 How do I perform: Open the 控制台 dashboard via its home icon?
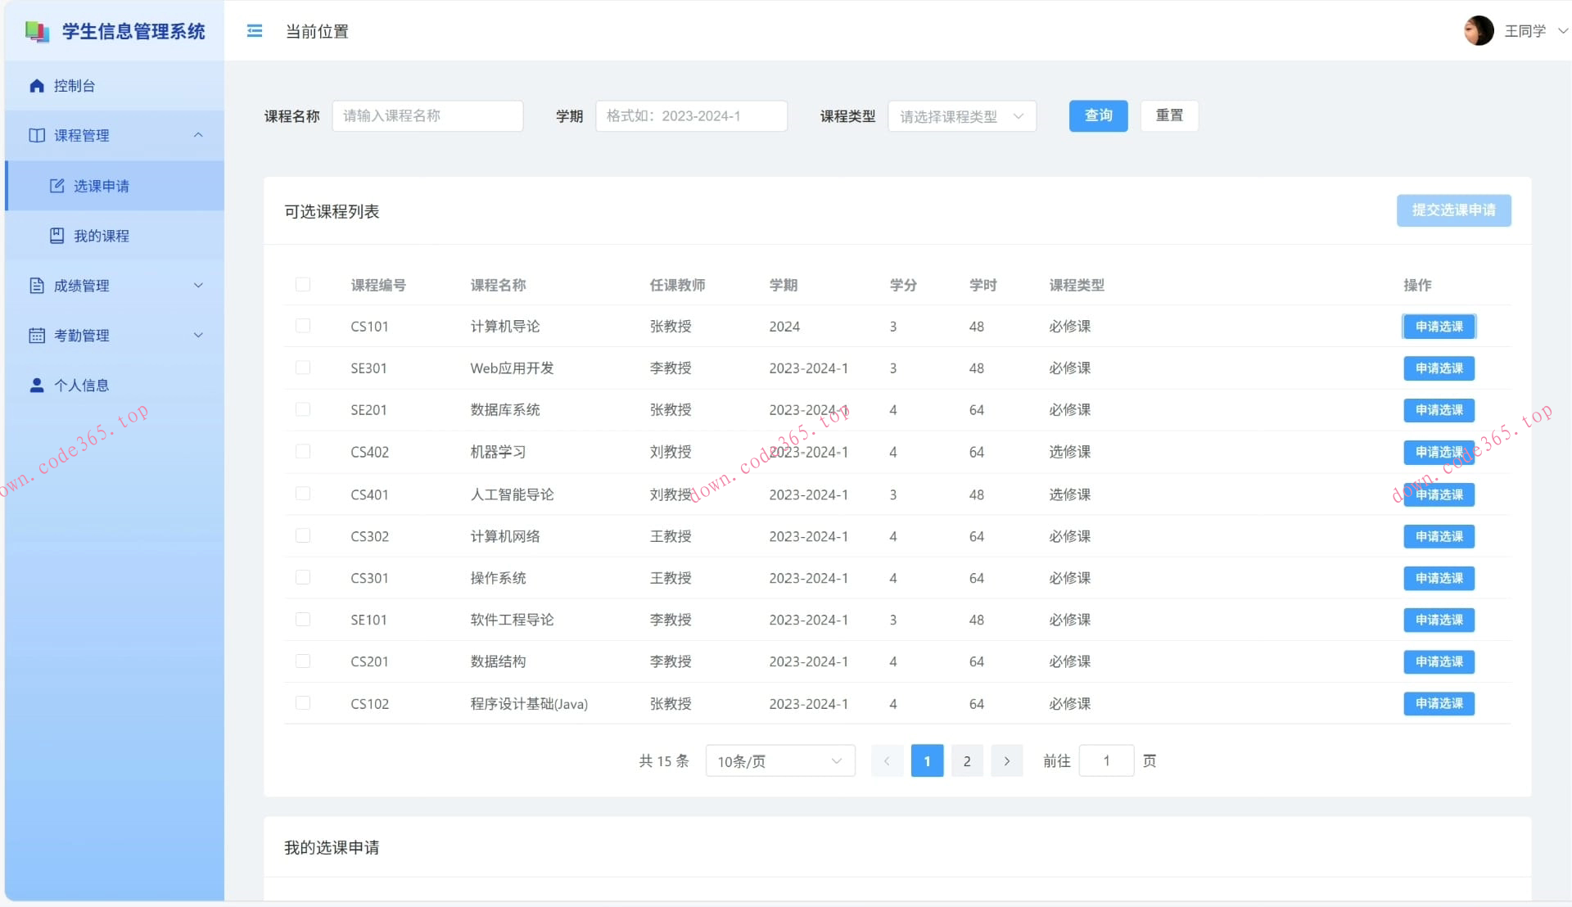tap(36, 85)
